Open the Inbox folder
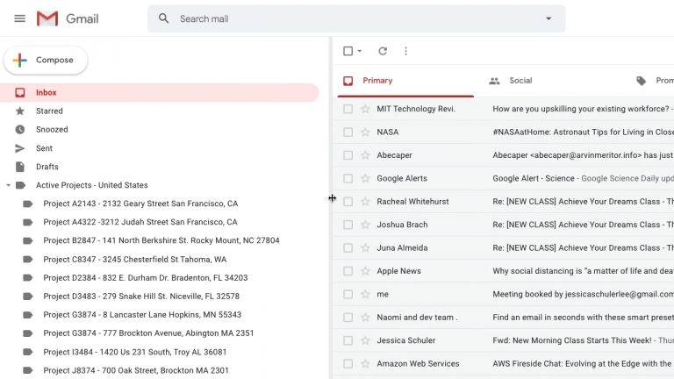Viewport: 674px width, 379px height. (160, 92)
